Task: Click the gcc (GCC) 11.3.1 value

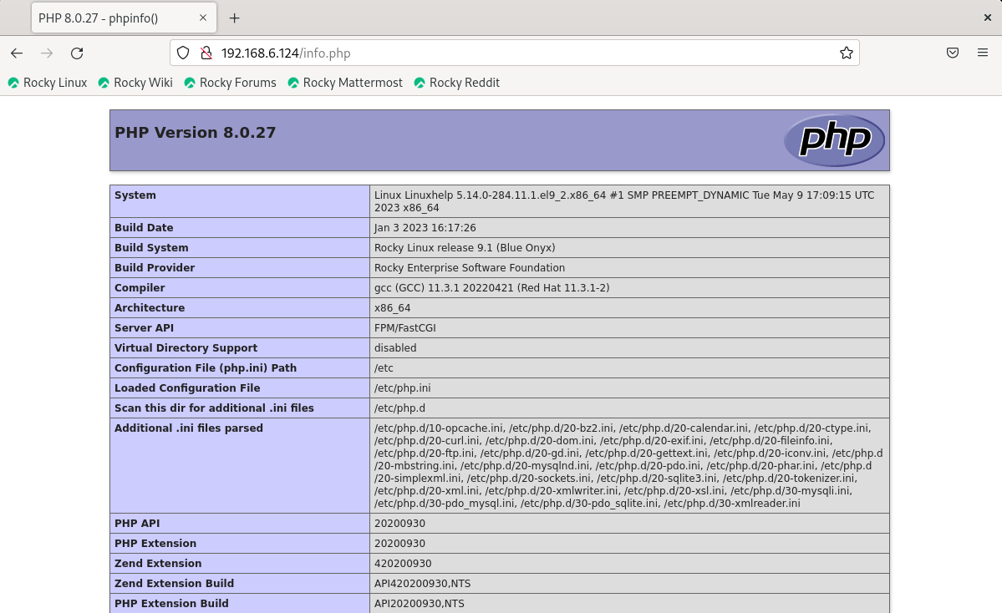Action: [492, 287]
